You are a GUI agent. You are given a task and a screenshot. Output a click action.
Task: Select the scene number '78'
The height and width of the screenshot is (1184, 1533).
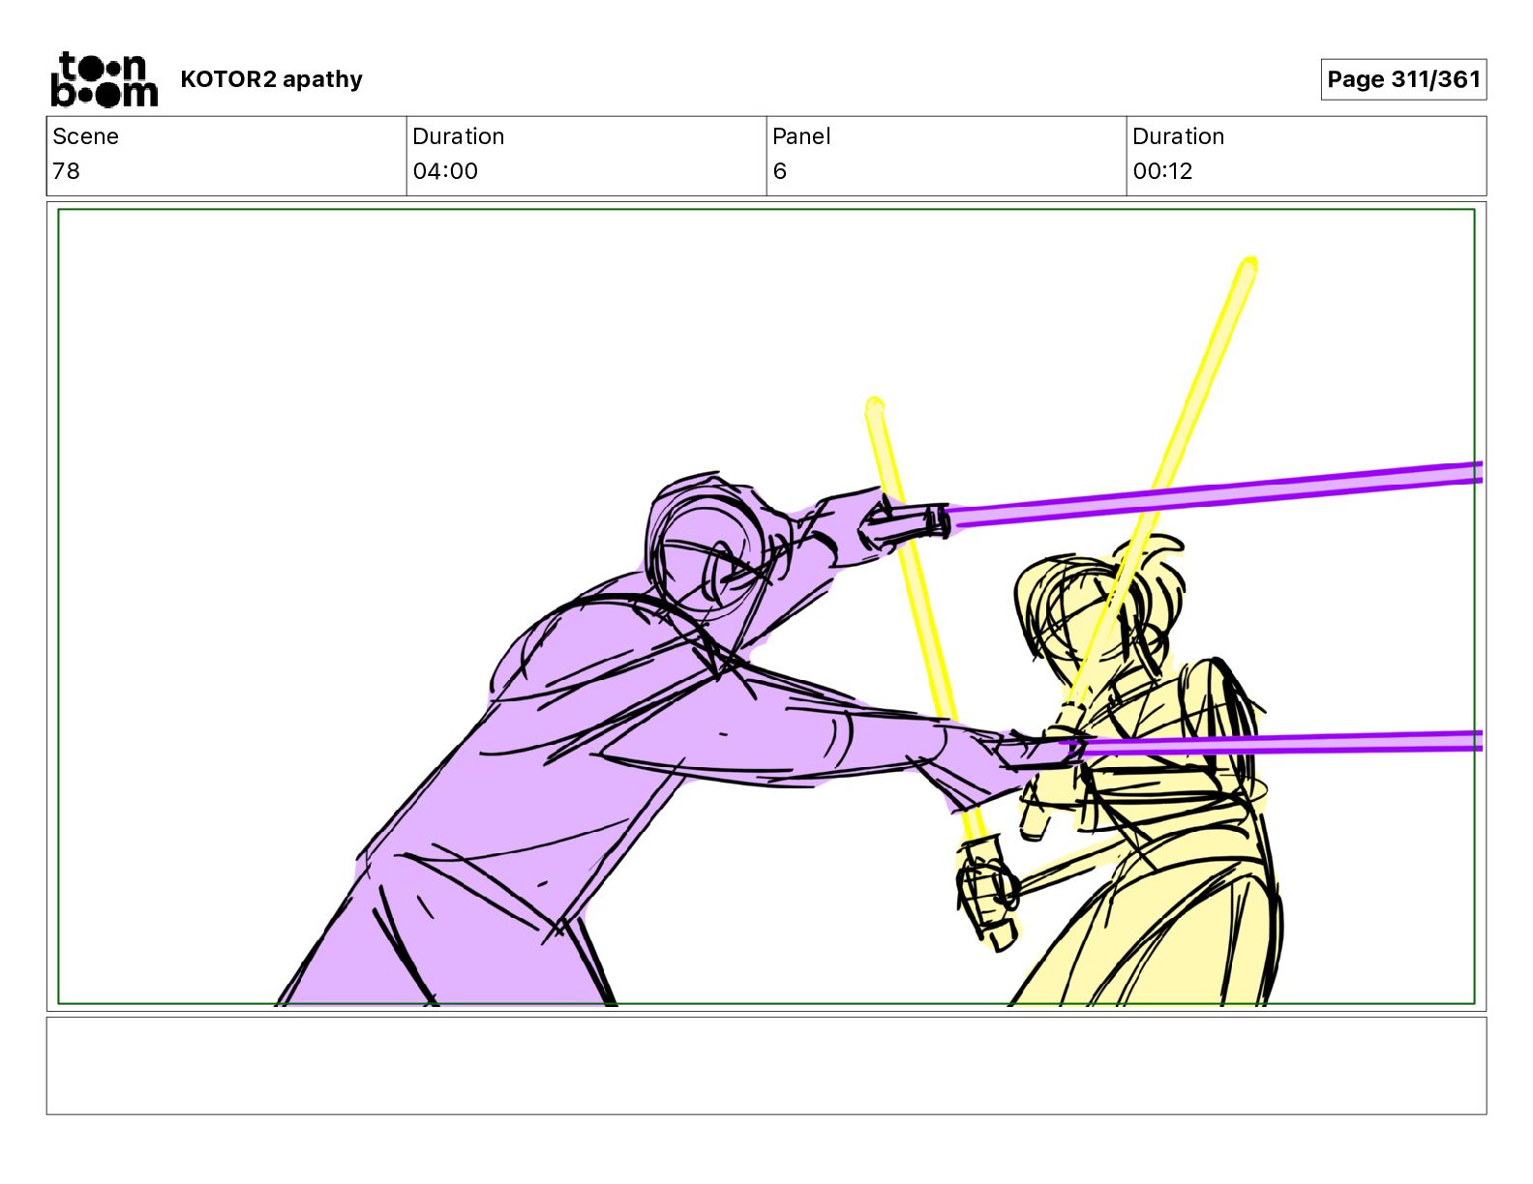tap(66, 171)
